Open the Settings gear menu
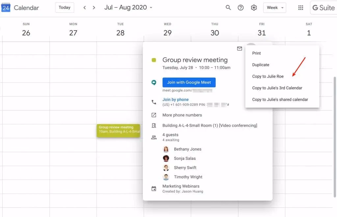 pyautogui.click(x=254, y=8)
